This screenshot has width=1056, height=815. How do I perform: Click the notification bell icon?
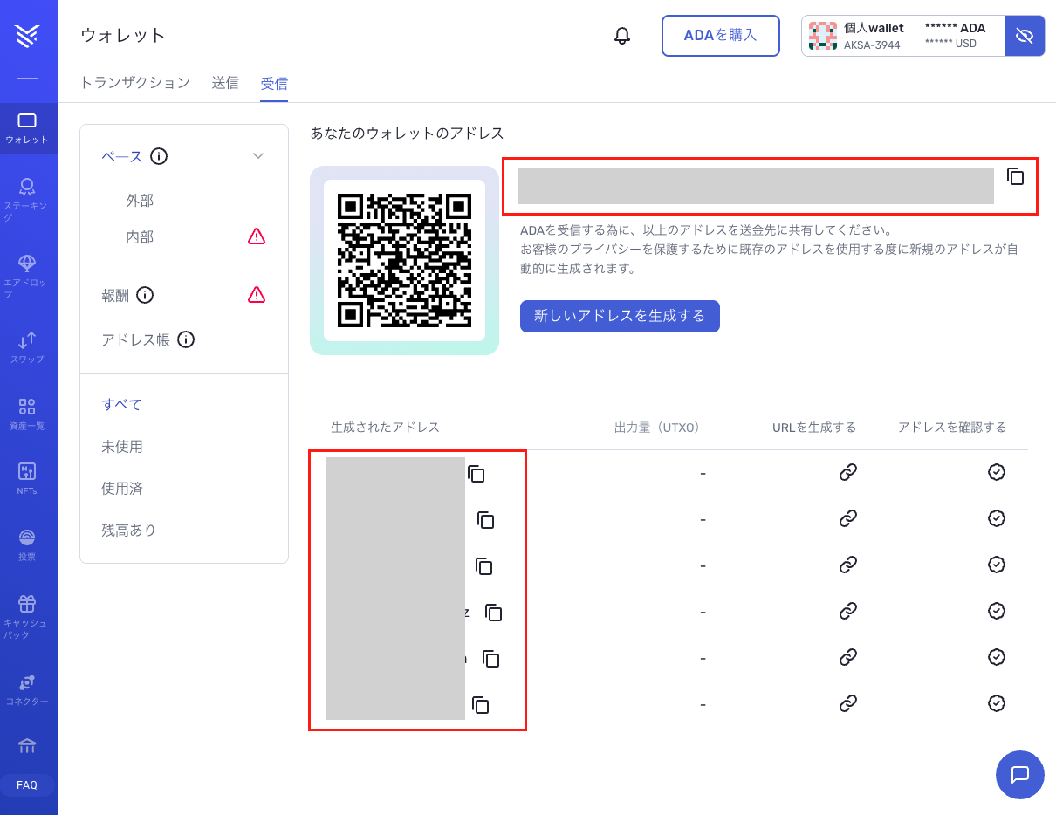tap(622, 36)
